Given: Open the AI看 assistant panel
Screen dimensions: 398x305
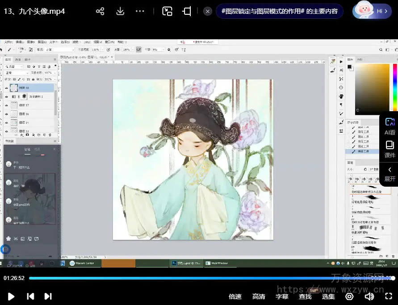Looking at the screenshot, I should tap(390, 126).
